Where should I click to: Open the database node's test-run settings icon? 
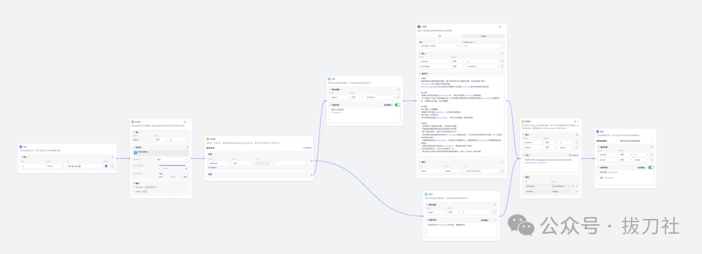pos(575,121)
